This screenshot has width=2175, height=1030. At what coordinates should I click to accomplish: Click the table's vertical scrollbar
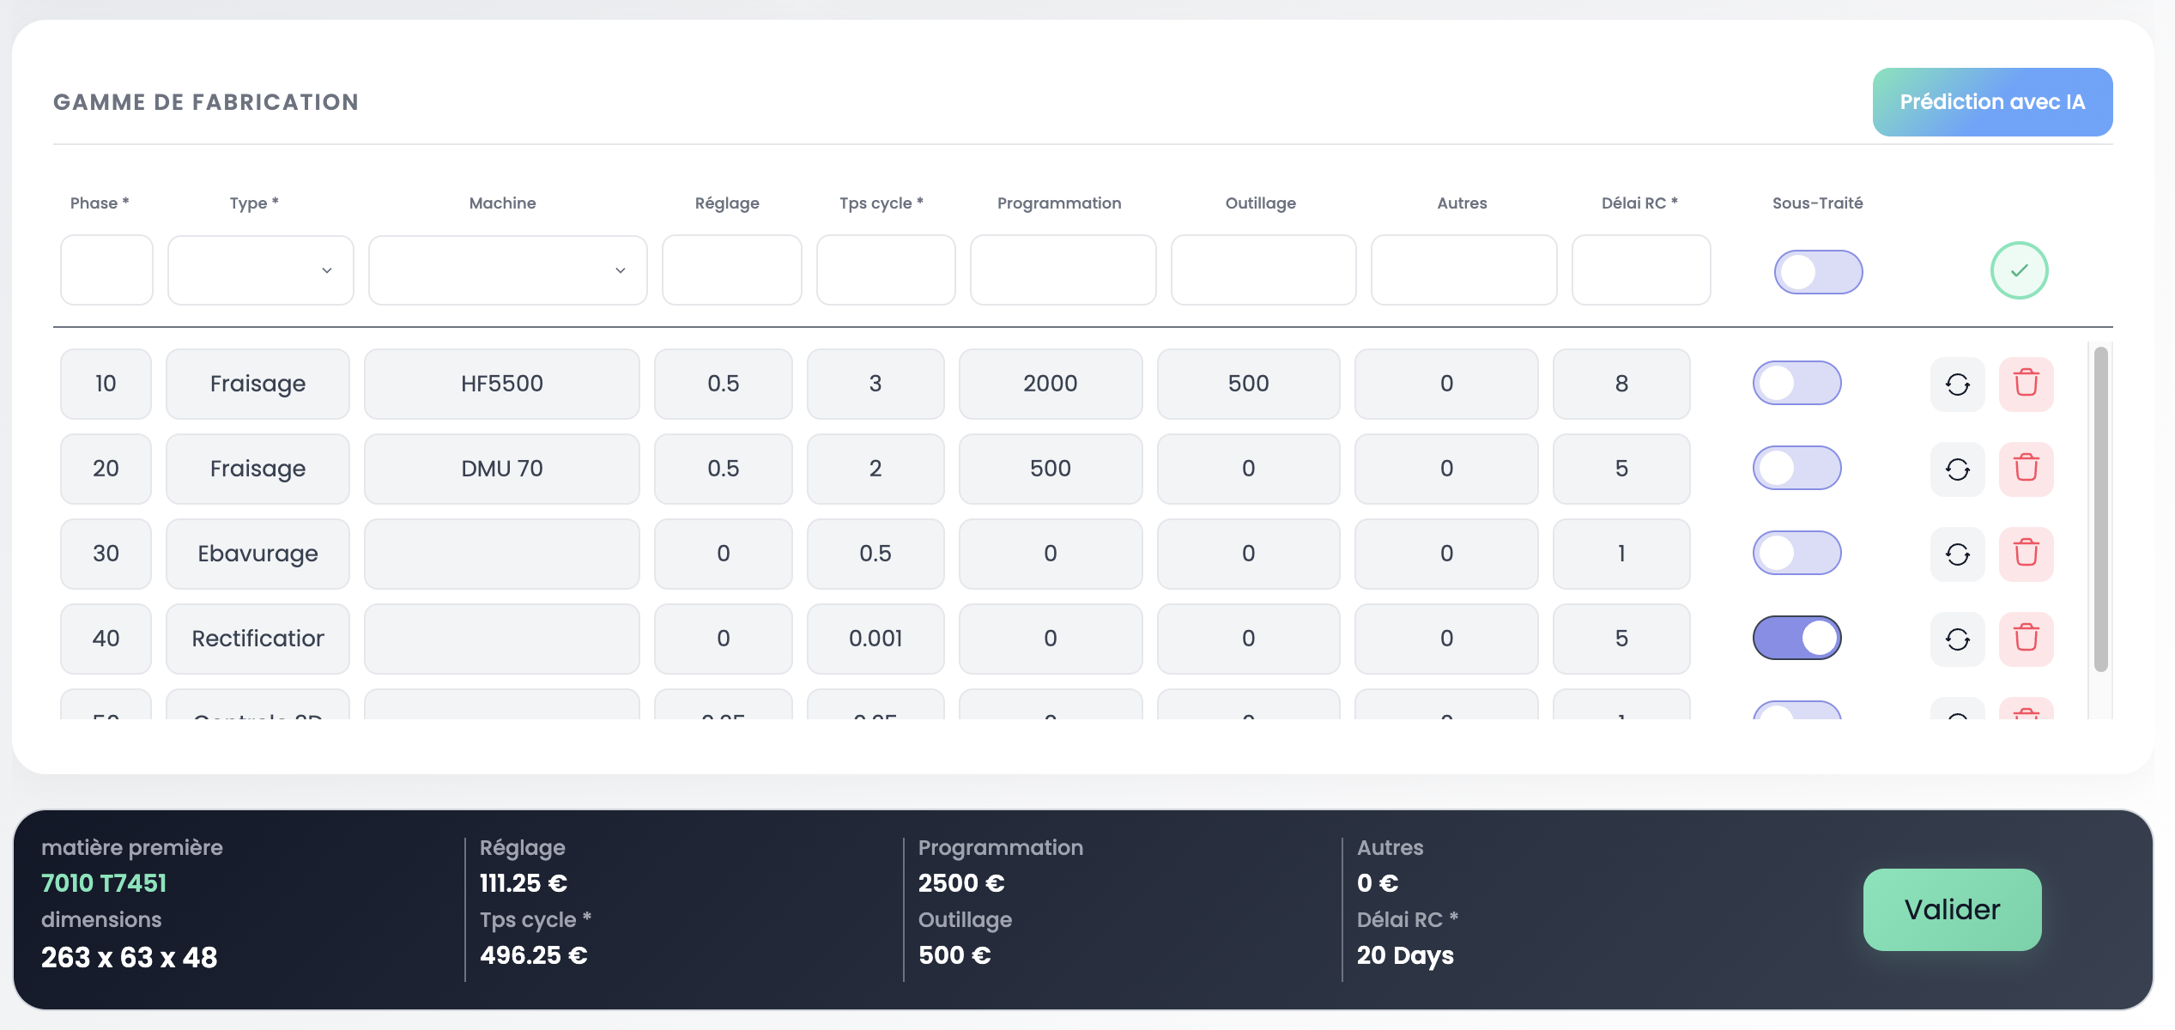point(2100,509)
